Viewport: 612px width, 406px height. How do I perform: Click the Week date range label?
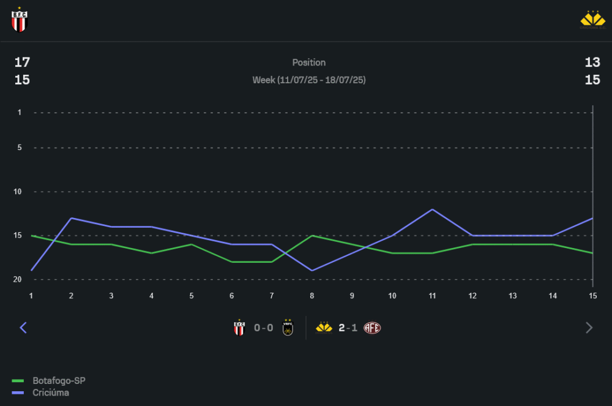(x=309, y=80)
